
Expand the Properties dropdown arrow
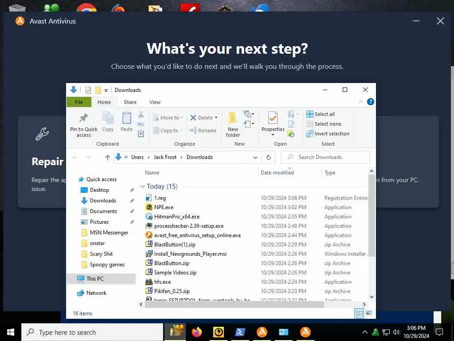click(273, 135)
